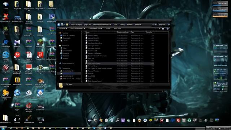
Task: Open Disco Local (G:) in navigation pane
Action: point(69,76)
